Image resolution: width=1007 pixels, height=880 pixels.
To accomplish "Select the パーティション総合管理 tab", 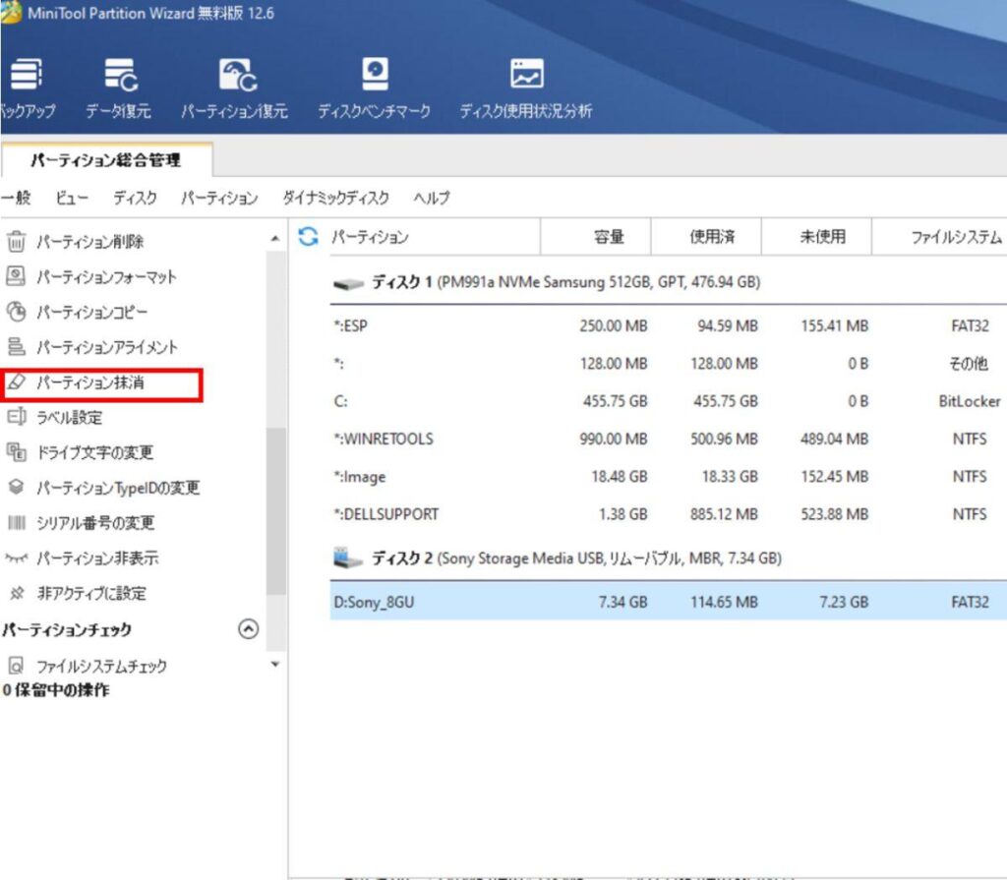I will coord(106,160).
